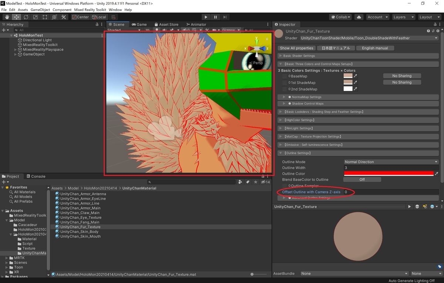444x283 pixels.
Task: Toggle Local handle rotation button
Action: pos(99,17)
